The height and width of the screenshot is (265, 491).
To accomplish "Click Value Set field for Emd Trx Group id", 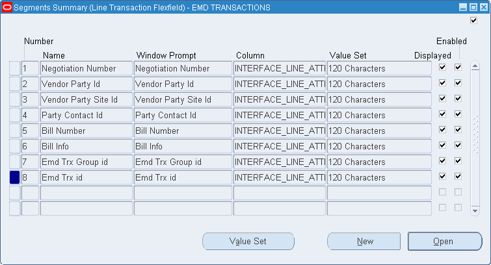I will coord(378,162).
